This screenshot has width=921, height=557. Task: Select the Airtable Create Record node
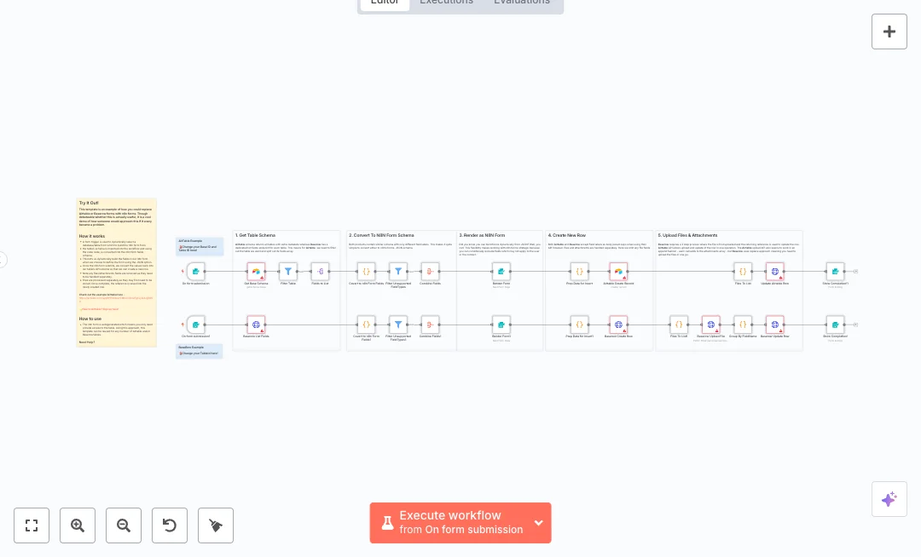pyautogui.click(x=618, y=272)
